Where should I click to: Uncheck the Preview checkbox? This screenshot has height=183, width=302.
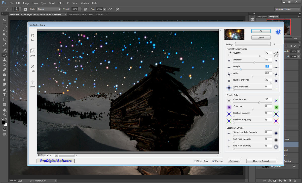pos(214,161)
